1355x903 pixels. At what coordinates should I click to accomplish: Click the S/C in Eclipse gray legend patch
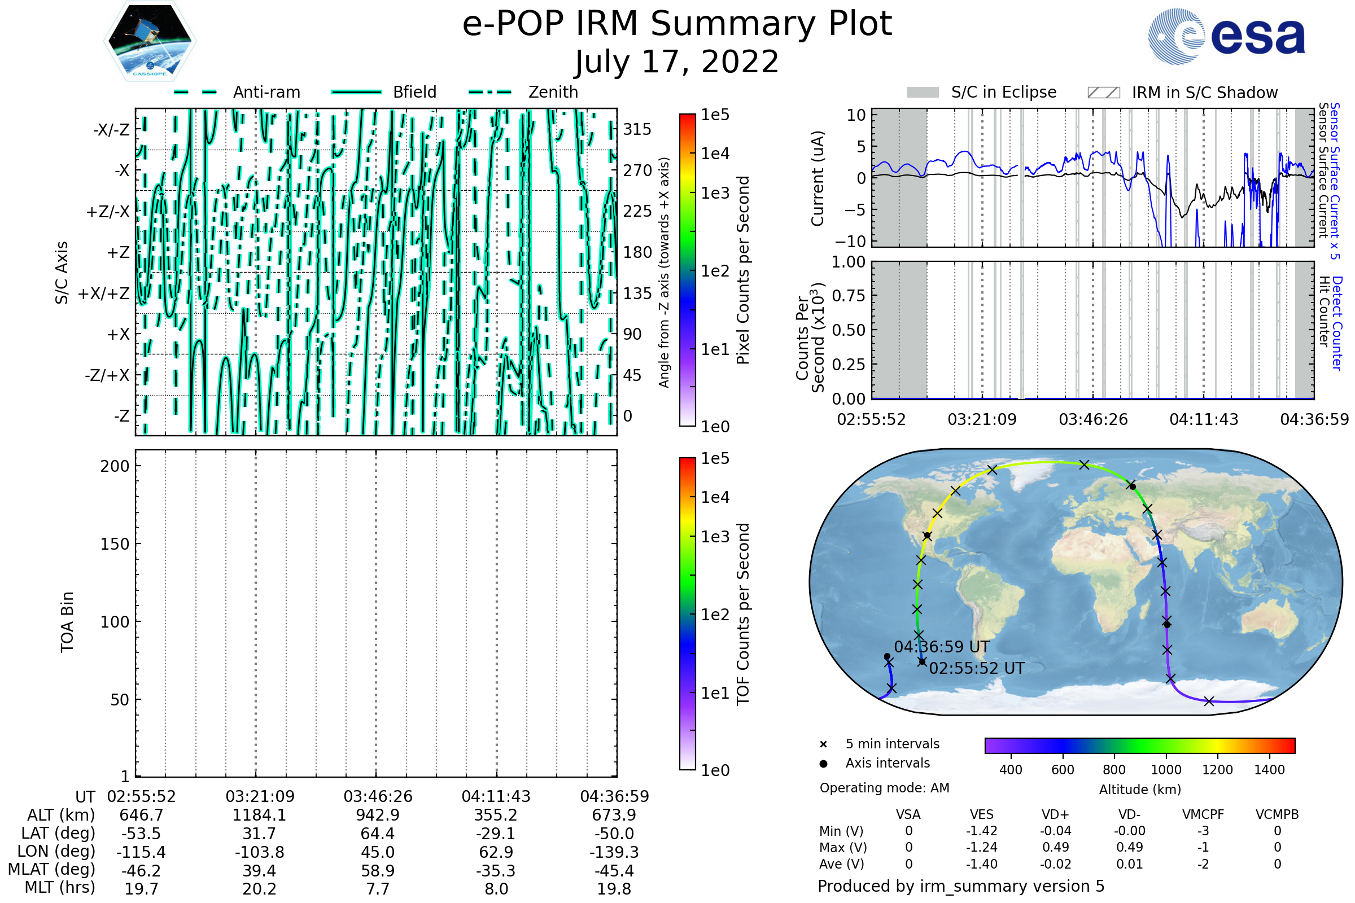pos(923,93)
